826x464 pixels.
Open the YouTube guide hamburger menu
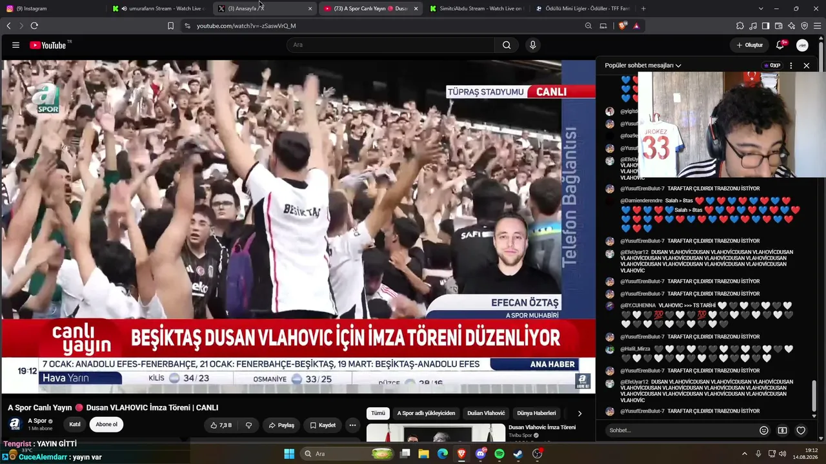tap(15, 45)
